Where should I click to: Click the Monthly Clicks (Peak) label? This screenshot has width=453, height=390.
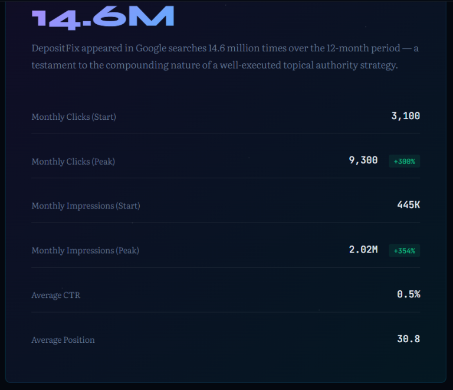(73, 161)
